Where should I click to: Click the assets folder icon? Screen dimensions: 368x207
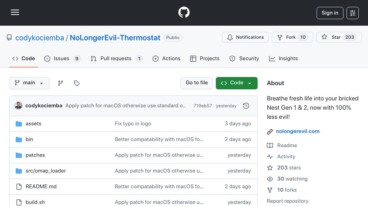click(19, 124)
